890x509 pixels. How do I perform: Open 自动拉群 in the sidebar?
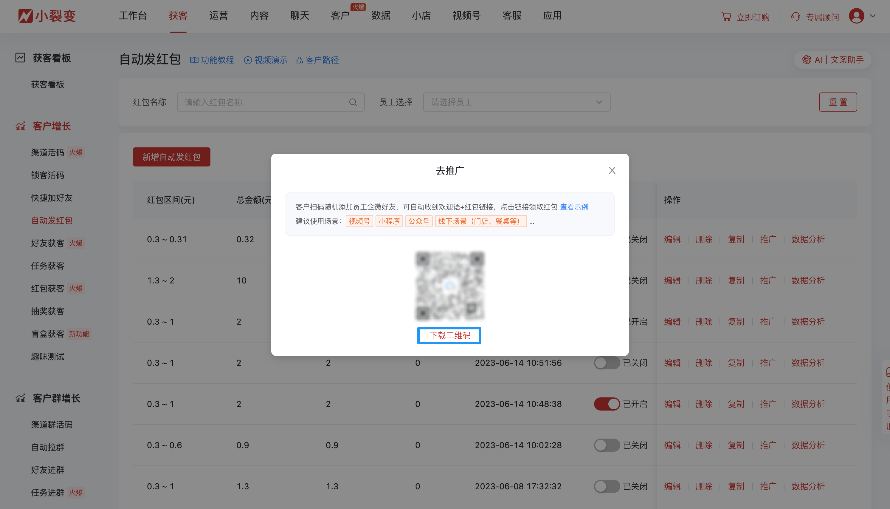point(47,448)
